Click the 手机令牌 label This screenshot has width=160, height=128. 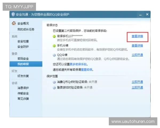(63, 46)
